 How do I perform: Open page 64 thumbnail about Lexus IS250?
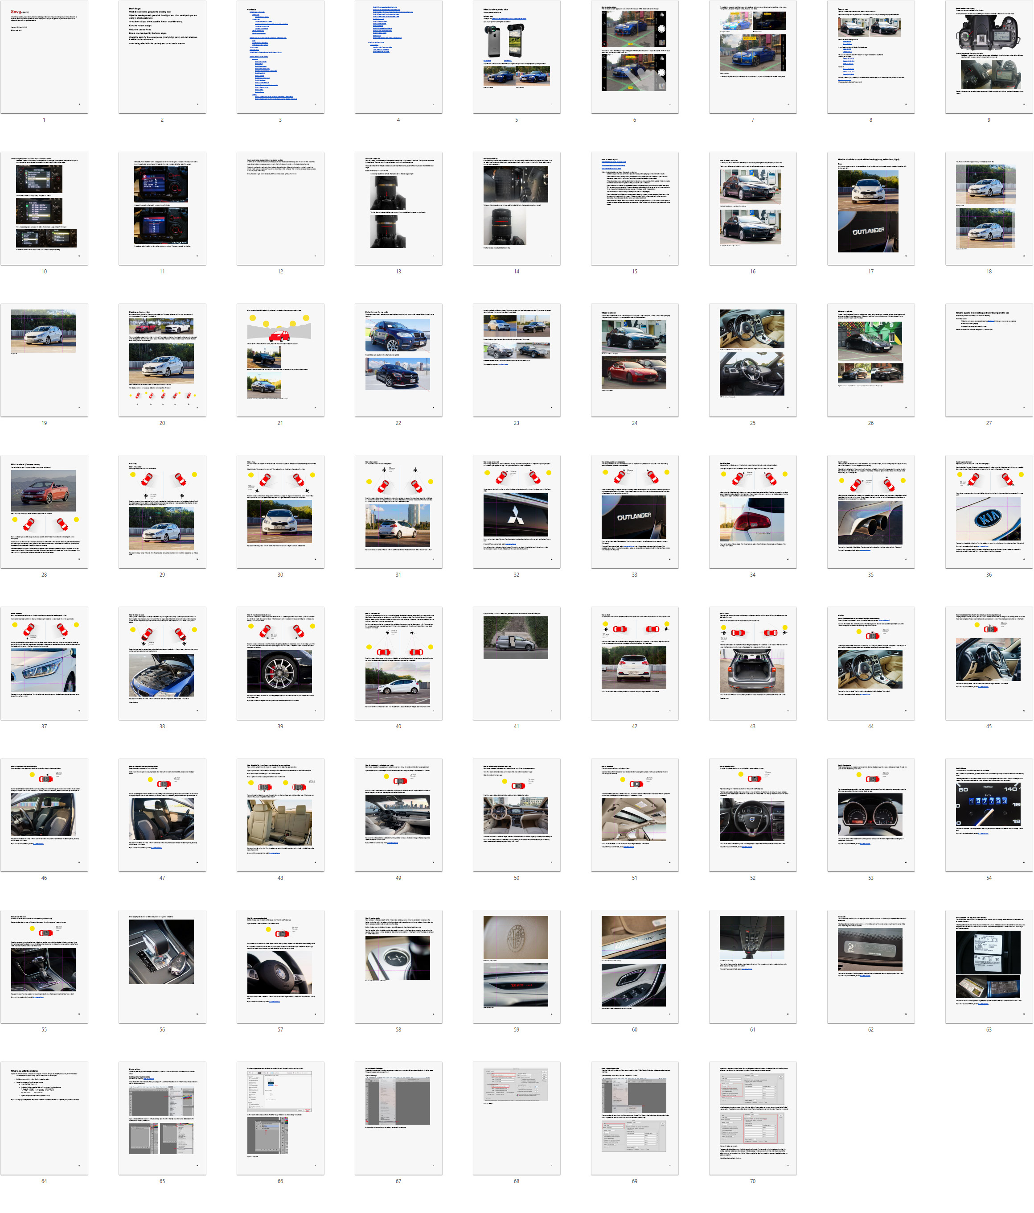click(x=44, y=1118)
